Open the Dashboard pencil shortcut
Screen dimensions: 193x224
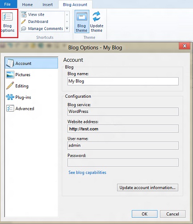(24, 22)
